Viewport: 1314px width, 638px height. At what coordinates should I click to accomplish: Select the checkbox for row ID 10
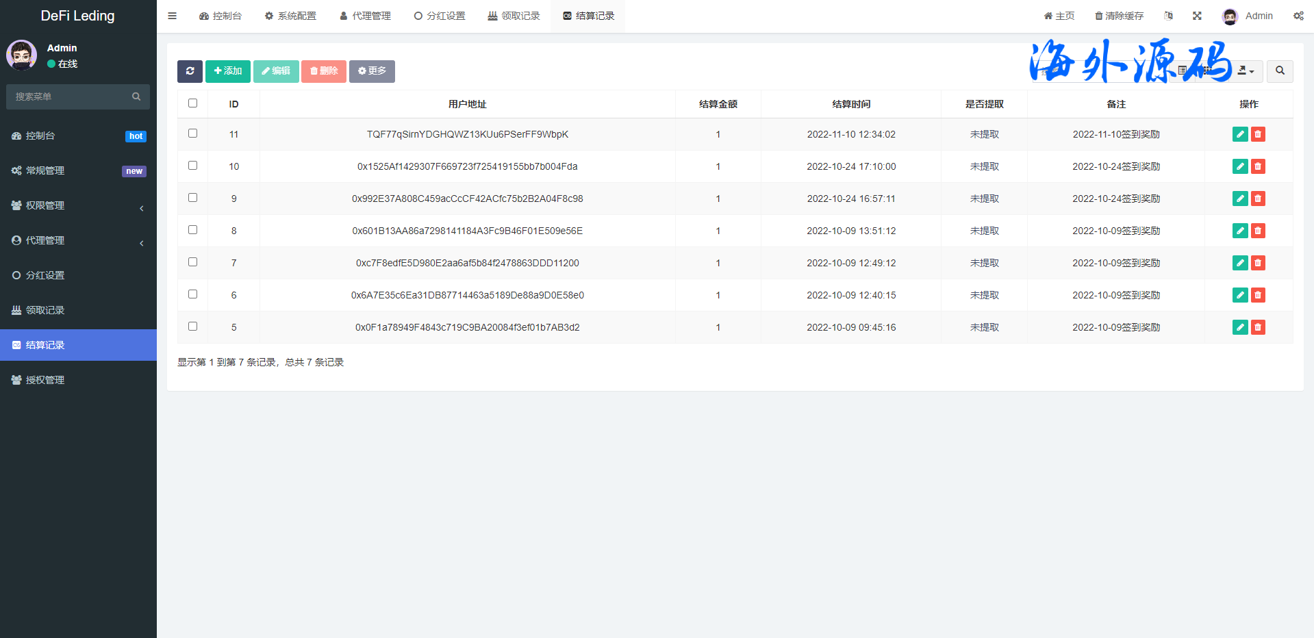(x=192, y=166)
